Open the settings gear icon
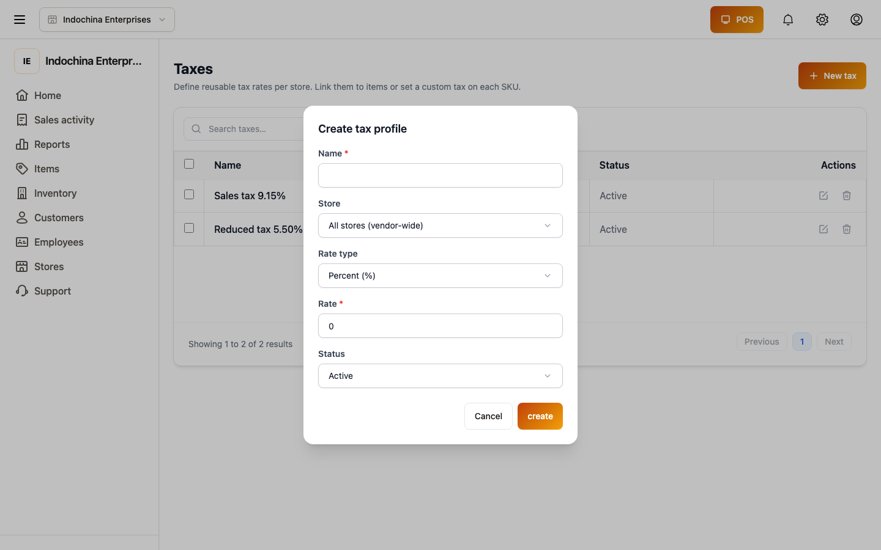The height and width of the screenshot is (550, 881). (822, 20)
